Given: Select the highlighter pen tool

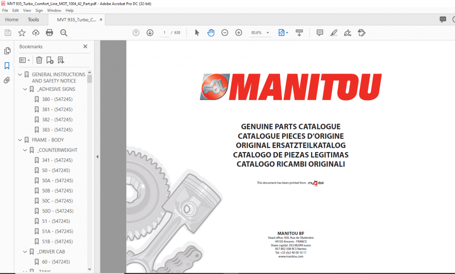Looking at the screenshot, I should [x=334, y=32].
